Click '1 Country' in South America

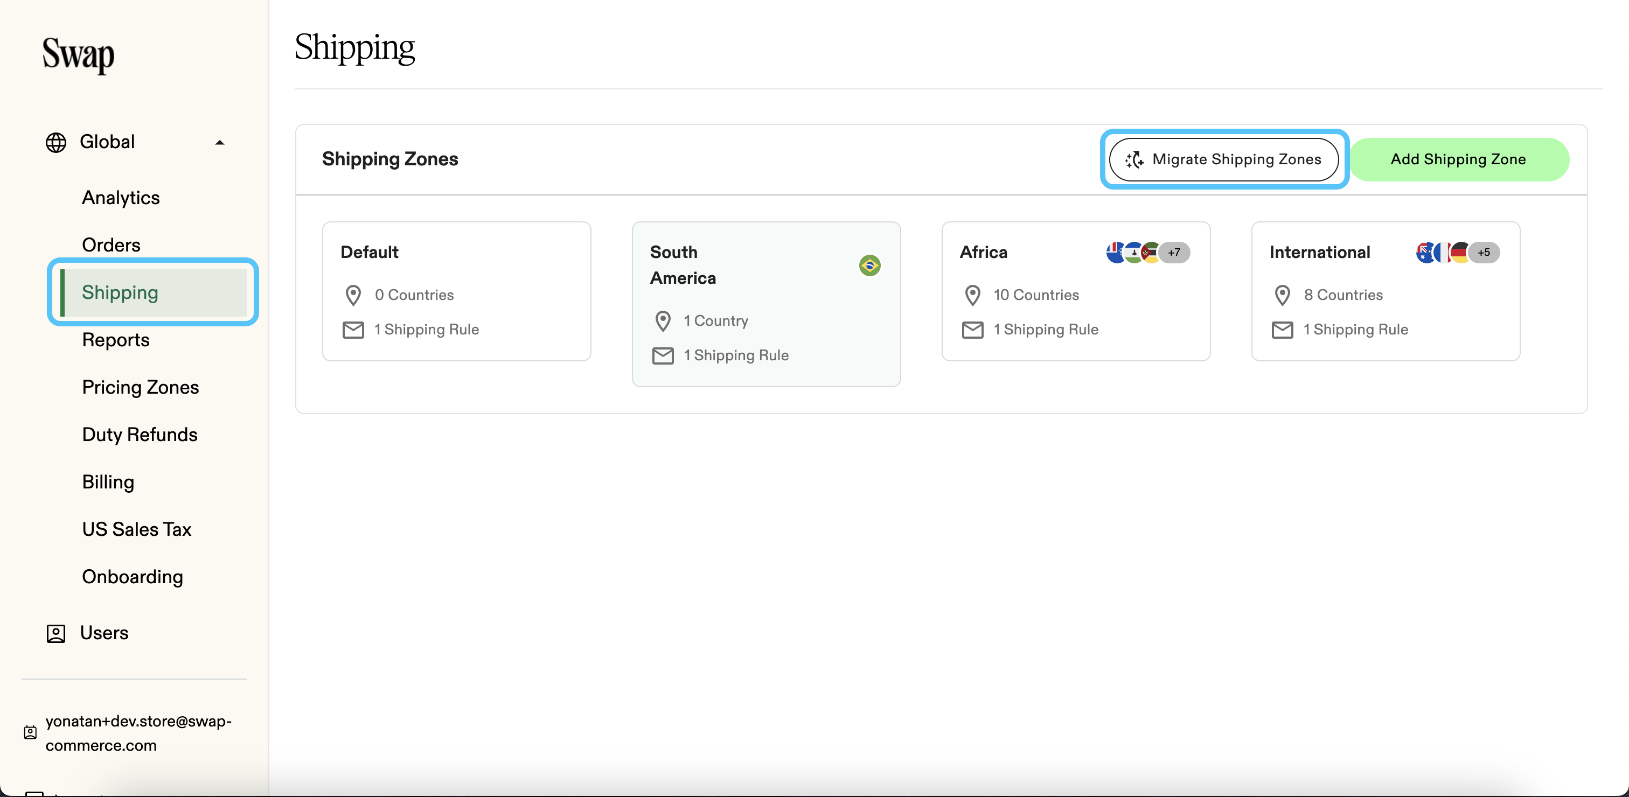point(716,321)
